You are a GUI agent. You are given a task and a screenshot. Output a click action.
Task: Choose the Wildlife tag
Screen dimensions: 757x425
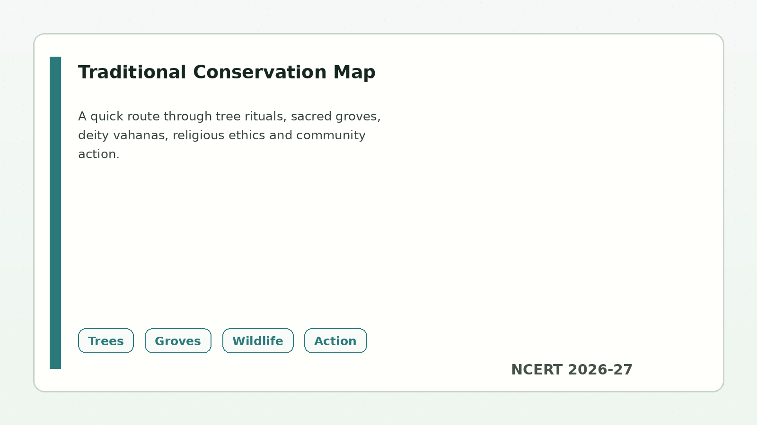(258, 341)
